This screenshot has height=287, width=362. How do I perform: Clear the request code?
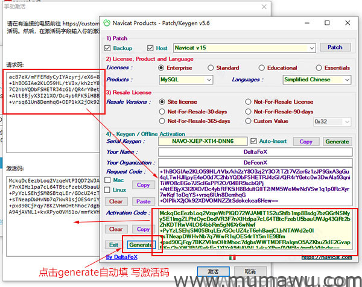(116, 201)
